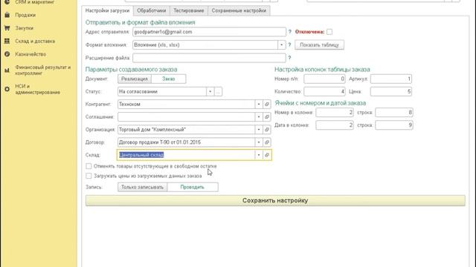This screenshot has width=476, height=267.
Task: Expand Договор dropdown arrow
Action: point(259,142)
